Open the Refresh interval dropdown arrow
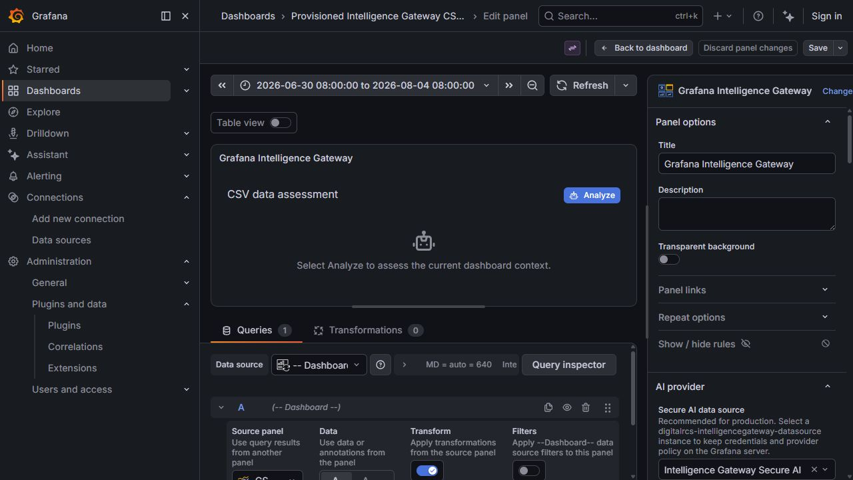The image size is (853, 480). (625, 85)
